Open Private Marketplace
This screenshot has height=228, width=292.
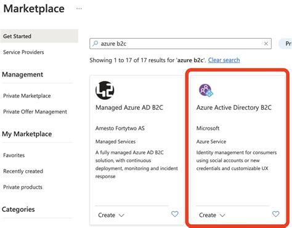click(x=27, y=96)
